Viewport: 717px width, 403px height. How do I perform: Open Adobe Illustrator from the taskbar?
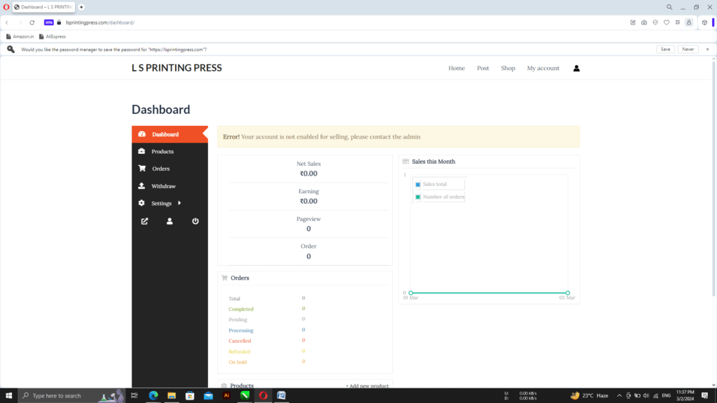click(226, 396)
